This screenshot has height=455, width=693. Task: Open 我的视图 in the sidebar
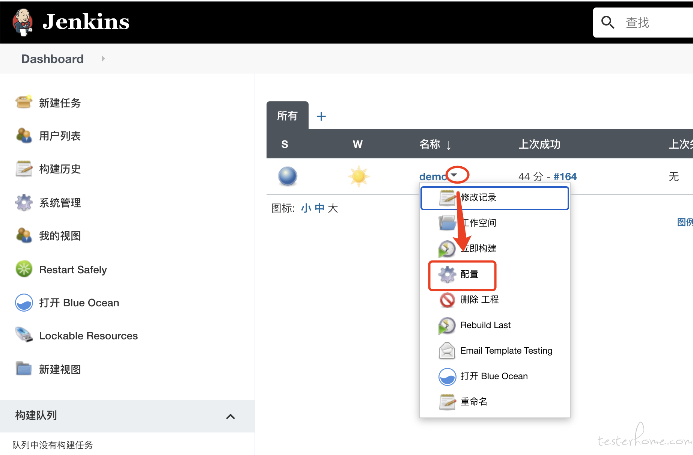tap(60, 236)
